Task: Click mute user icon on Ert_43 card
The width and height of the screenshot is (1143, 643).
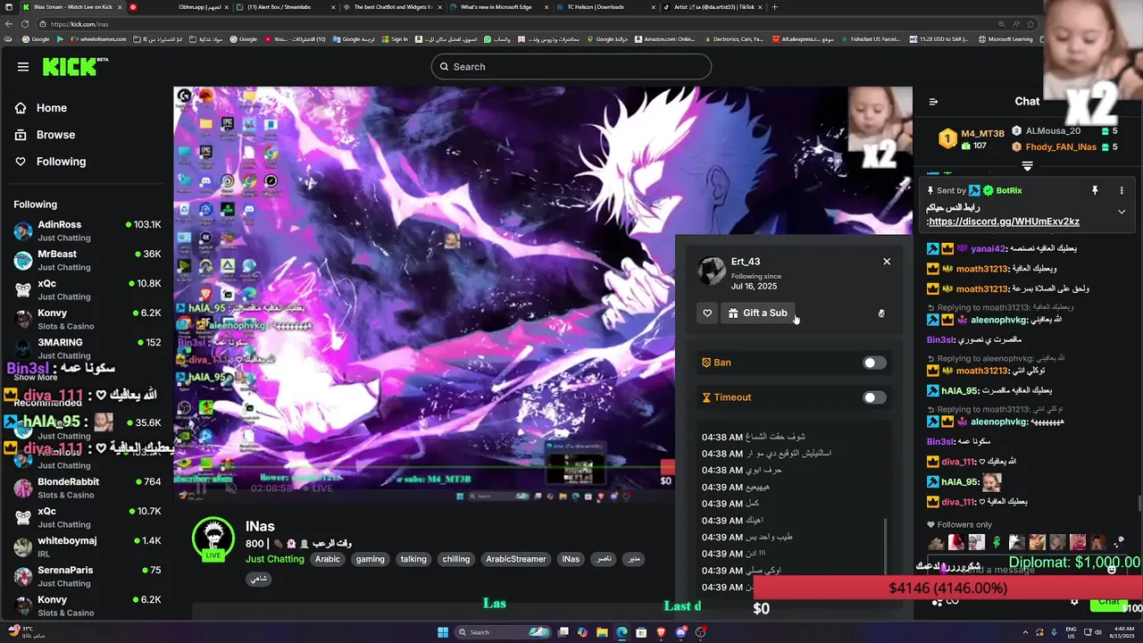Action: [x=881, y=313]
